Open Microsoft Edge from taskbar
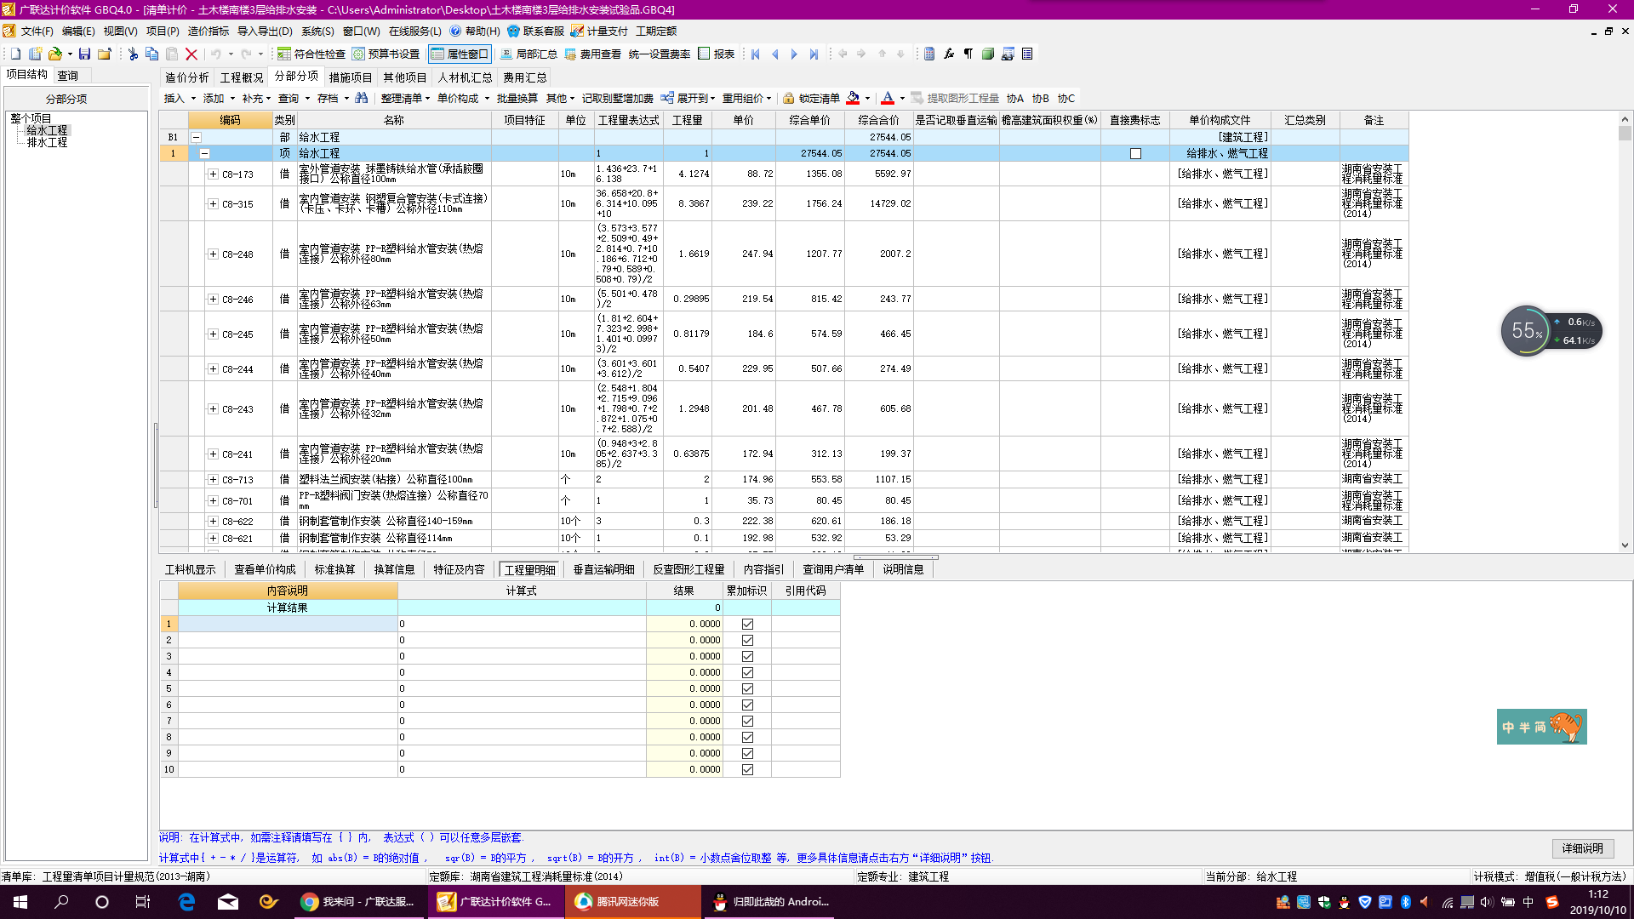Image resolution: width=1634 pixels, height=919 pixels. tap(186, 902)
